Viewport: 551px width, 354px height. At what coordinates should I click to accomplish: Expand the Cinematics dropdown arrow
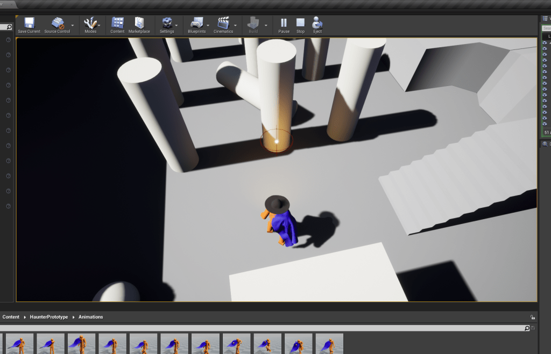[235, 25]
